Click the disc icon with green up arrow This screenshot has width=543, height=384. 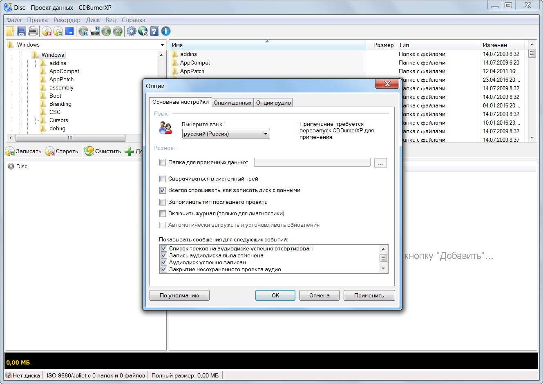[x=118, y=31]
